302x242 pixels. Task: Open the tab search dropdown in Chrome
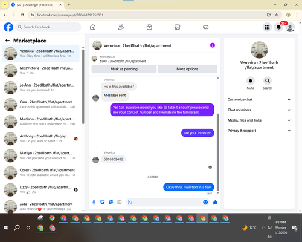[4, 5]
